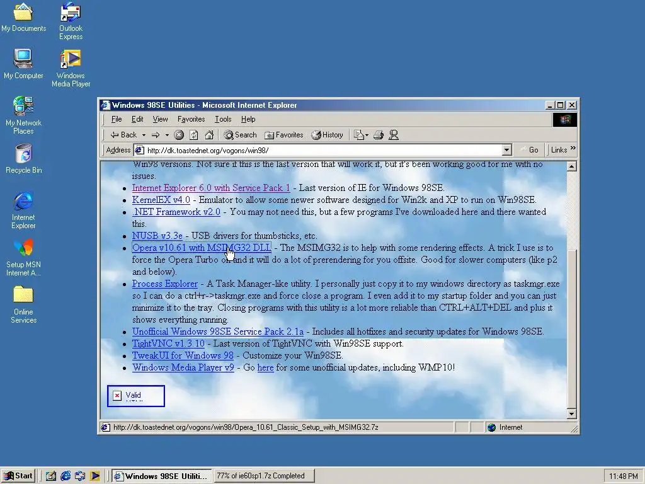This screenshot has width=645, height=484.
Task: Expand the Mail button dropdown arrow
Action: coord(367,135)
